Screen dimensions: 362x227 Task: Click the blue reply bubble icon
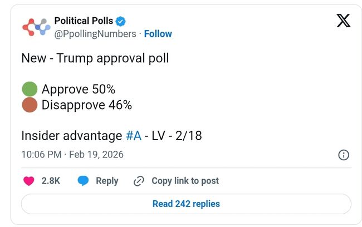[83, 181]
